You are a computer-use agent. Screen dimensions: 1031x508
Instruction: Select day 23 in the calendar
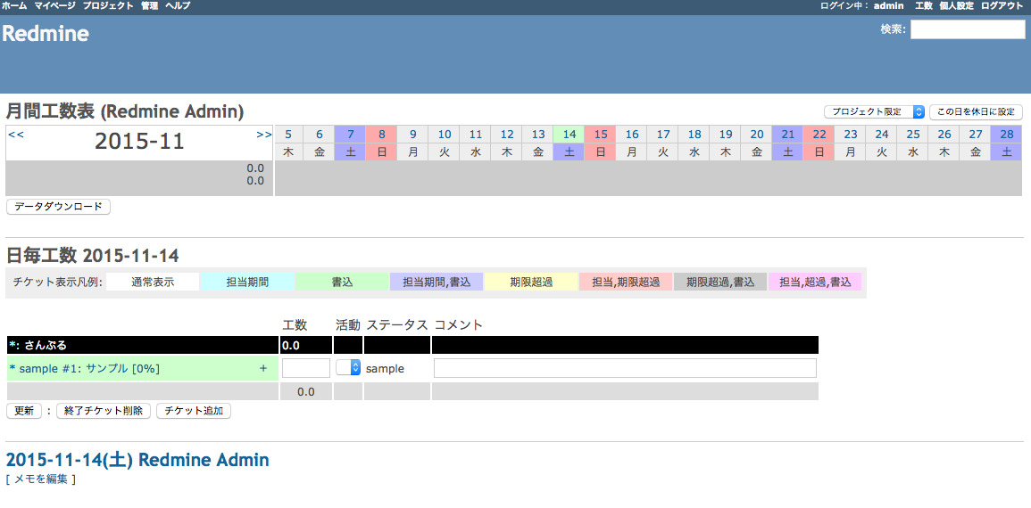tap(850, 135)
